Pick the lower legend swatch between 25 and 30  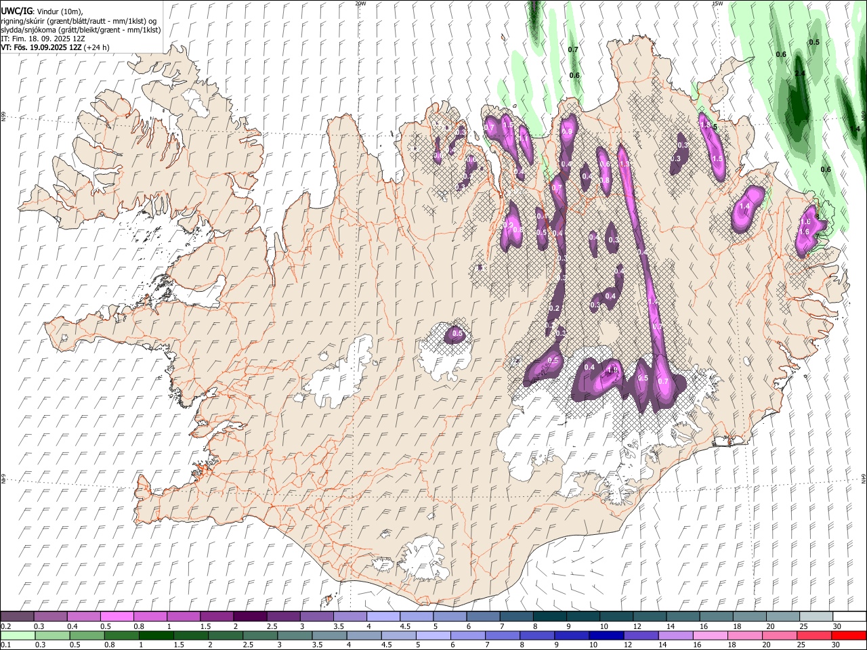click(815, 635)
